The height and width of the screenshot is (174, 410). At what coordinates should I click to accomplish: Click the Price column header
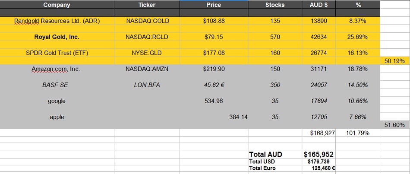(x=213, y=5)
